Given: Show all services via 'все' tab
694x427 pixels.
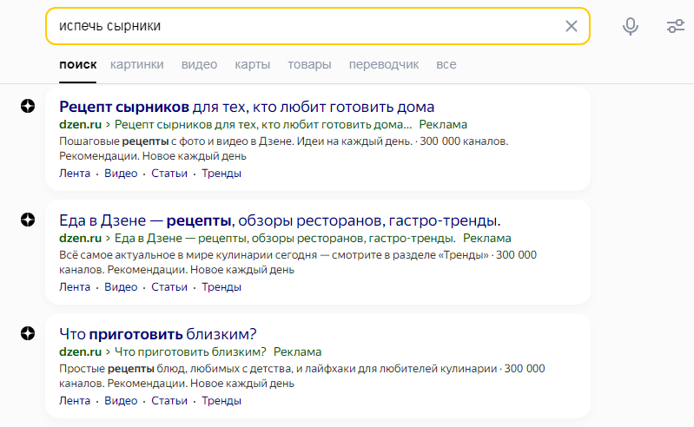Looking at the screenshot, I should pos(446,64).
